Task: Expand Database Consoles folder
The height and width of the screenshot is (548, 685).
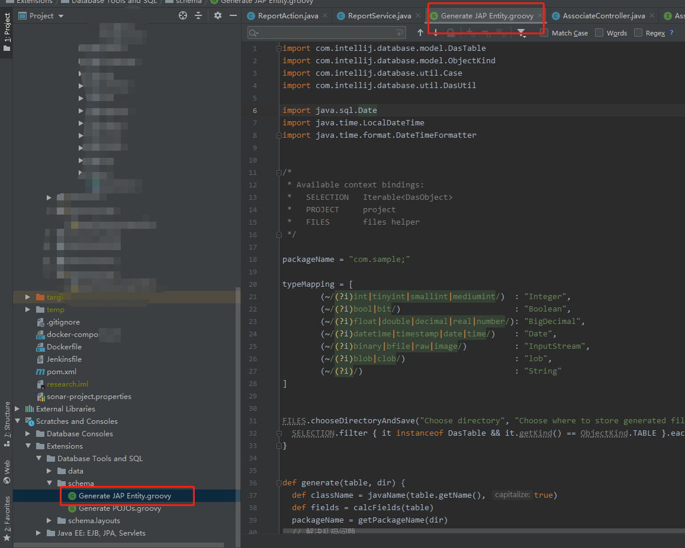Action: (27, 434)
